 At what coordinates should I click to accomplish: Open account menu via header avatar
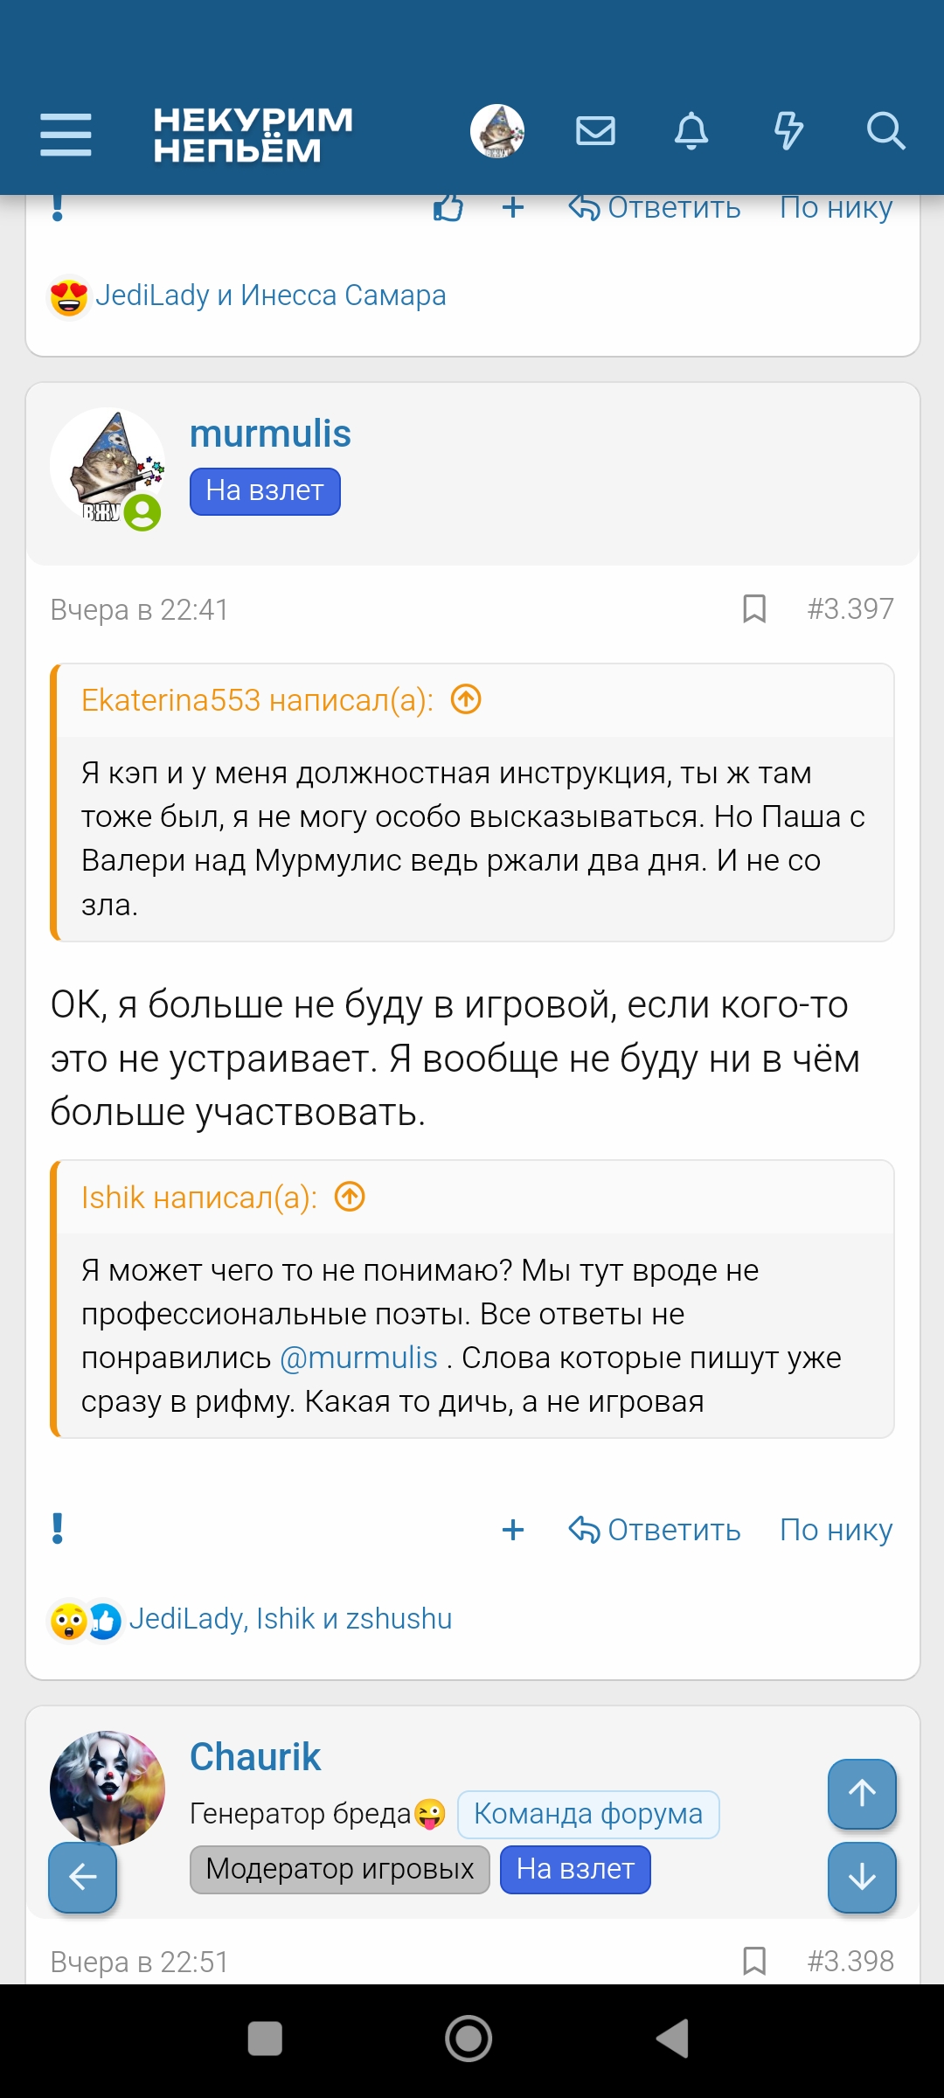pos(496,131)
